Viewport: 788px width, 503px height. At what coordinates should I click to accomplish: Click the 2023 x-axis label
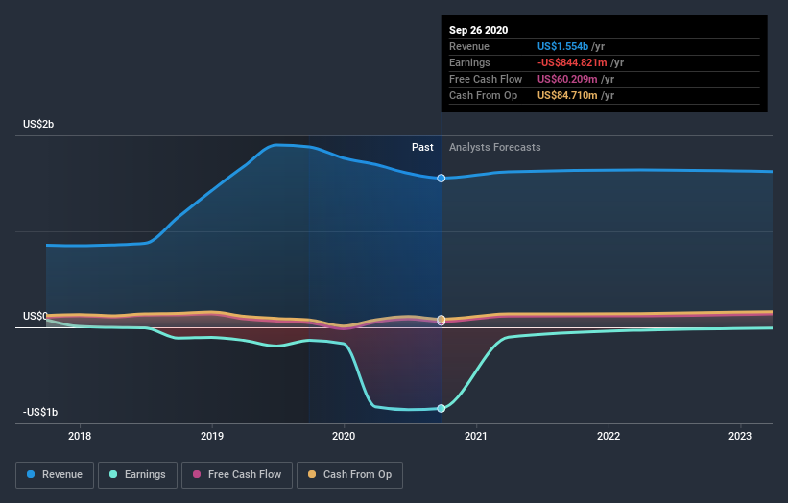740,436
